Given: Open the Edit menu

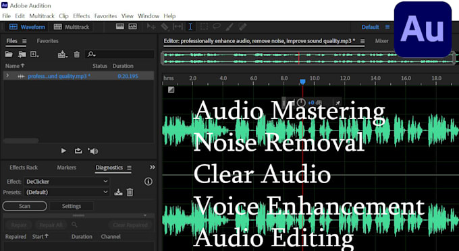Looking at the screenshot, I should (x=20, y=15).
